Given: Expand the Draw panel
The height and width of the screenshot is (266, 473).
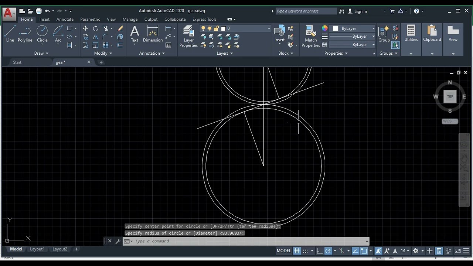Looking at the screenshot, I should tap(41, 53).
